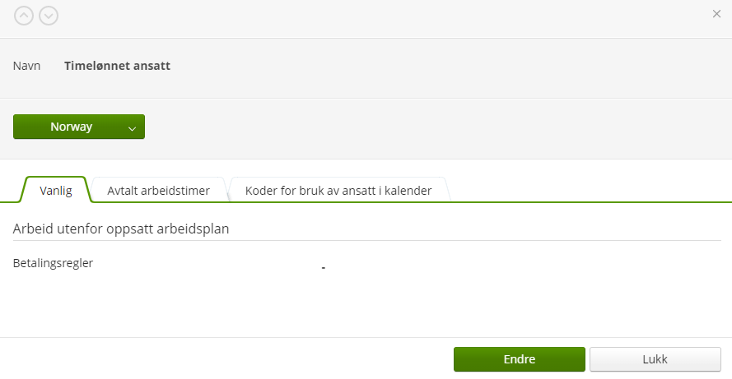Switch to the Avtalt arbeidstimer tab
Viewport: 732px width, 379px height.
click(158, 190)
